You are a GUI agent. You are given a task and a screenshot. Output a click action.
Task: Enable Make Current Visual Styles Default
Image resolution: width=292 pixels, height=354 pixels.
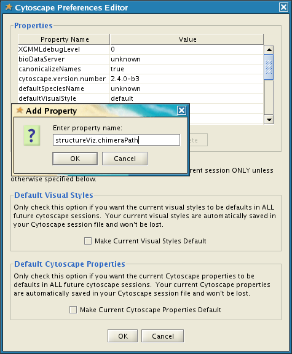click(x=88, y=241)
